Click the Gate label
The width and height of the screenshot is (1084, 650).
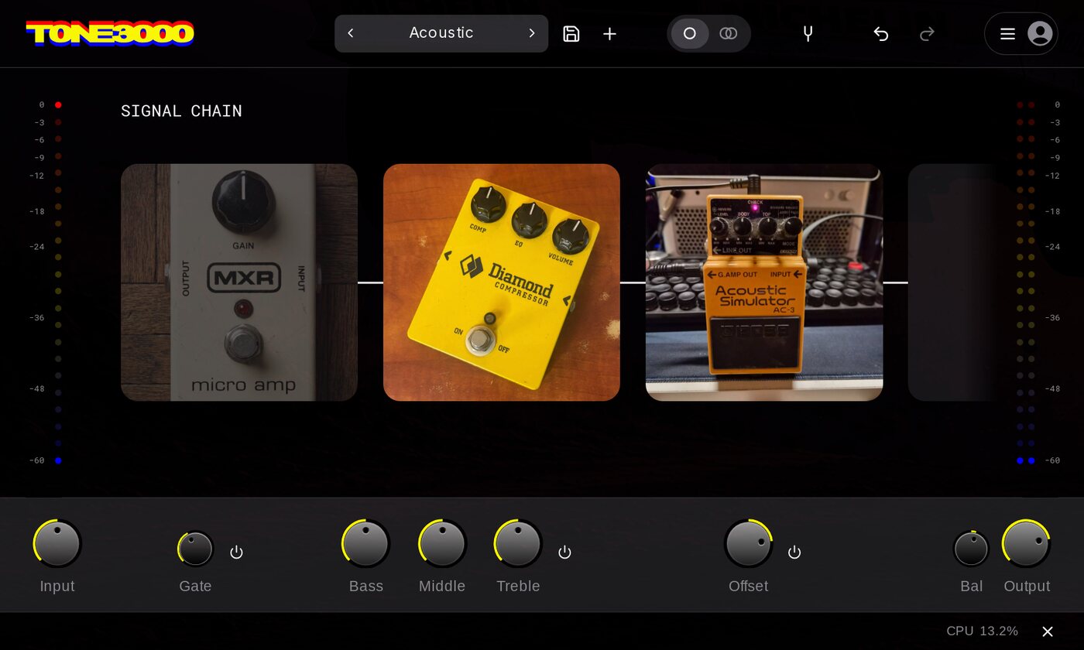click(x=195, y=587)
